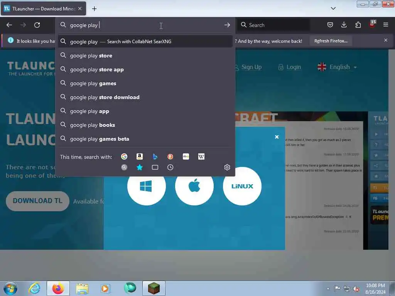Dismiss the Refresh Firefox notification bar
This screenshot has width=395, height=296.
386,40
